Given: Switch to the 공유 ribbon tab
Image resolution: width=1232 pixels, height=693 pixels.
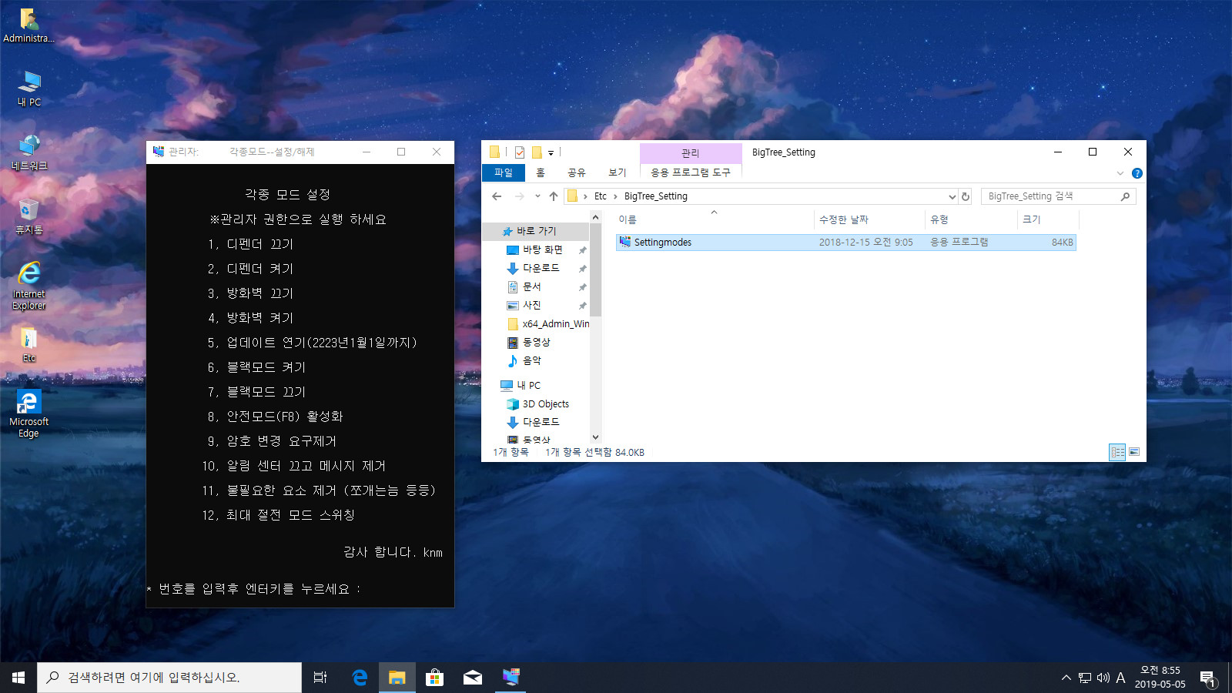Looking at the screenshot, I should pyautogui.click(x=577, y=172).
